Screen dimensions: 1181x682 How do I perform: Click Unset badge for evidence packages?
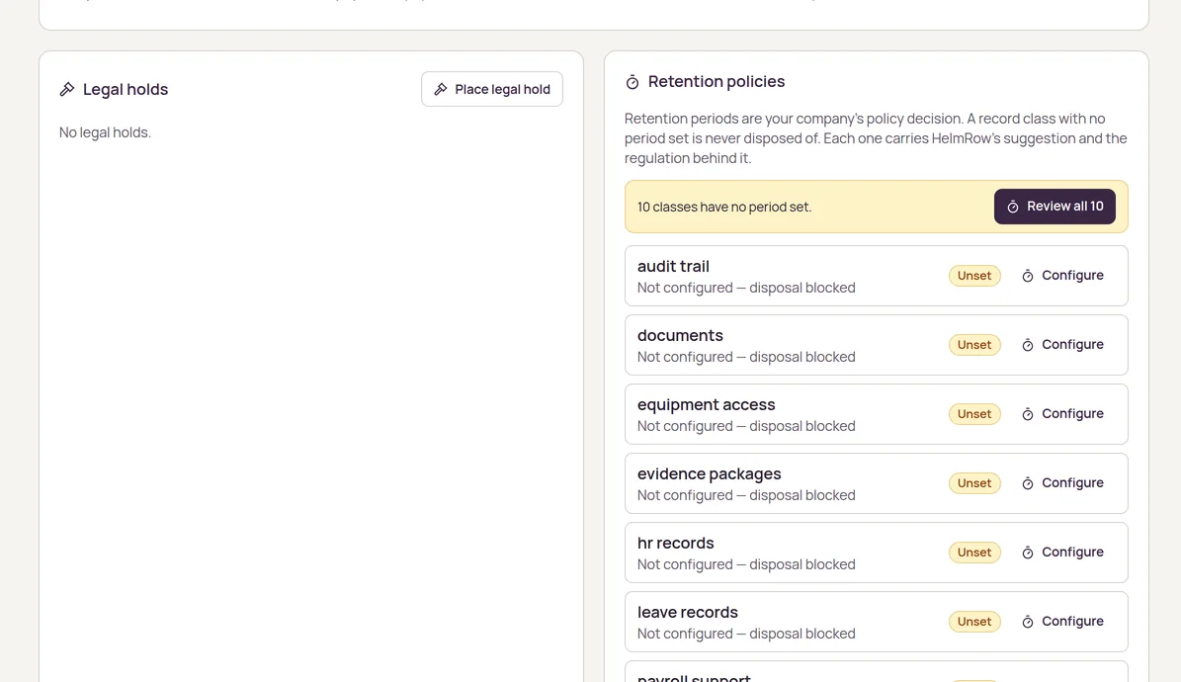(974, 483)
